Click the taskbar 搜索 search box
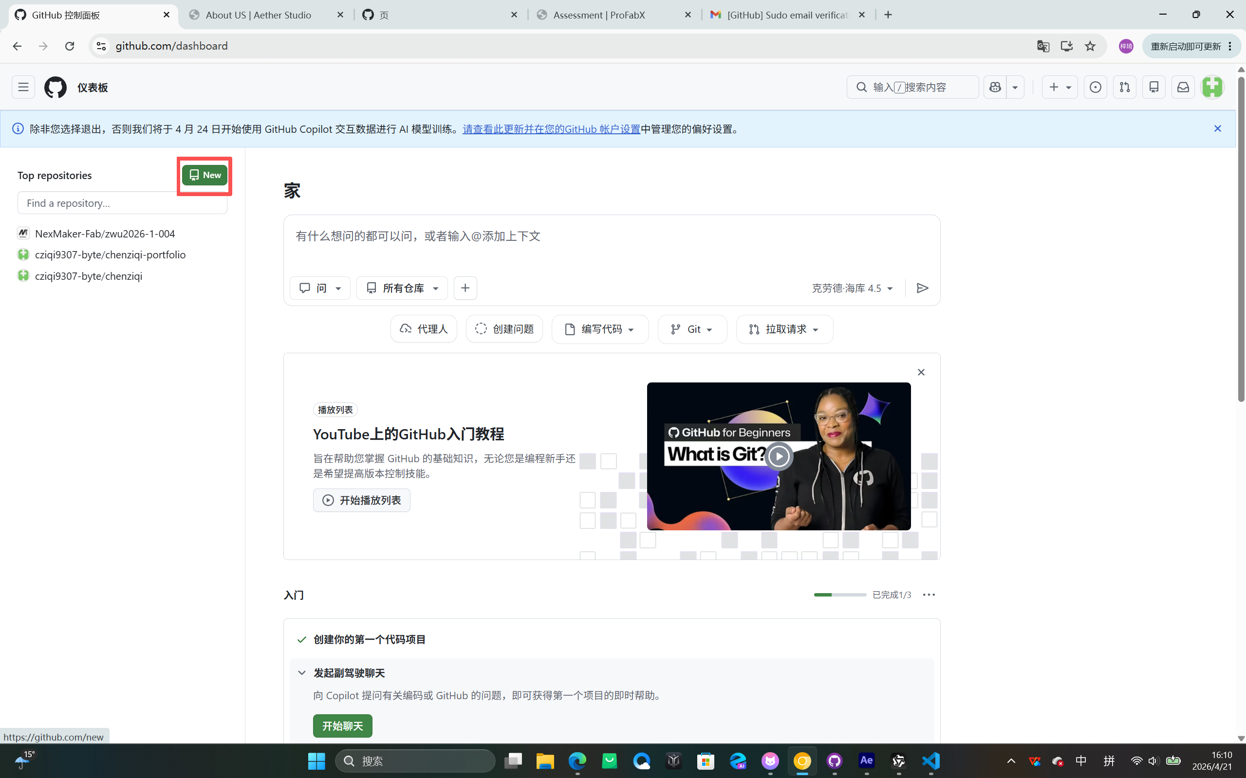Image resolution: width=1246 pixels, height=778 pixels. [x=415, y=760]
